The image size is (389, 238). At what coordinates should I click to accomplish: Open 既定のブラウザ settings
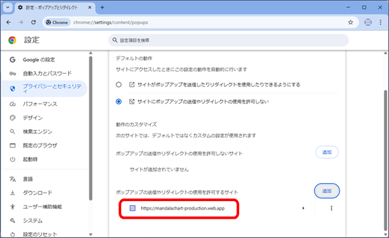45,146
